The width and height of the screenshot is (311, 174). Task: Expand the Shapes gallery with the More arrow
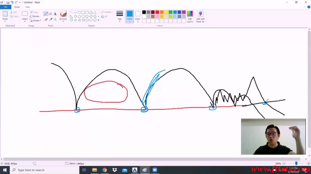[99, 20]
